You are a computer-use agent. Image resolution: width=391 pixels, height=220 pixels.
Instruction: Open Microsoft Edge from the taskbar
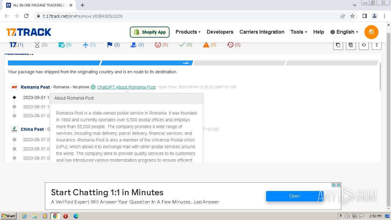point(76,216)
